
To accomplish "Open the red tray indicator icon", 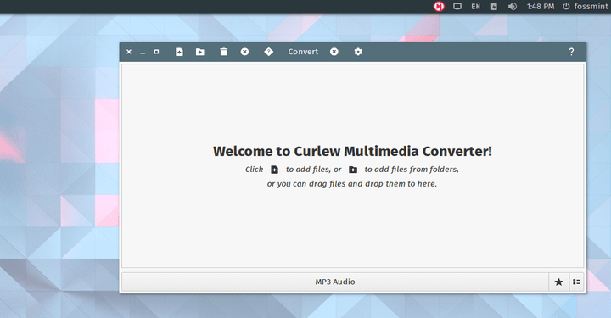I will pyautogui.click(x=439, y=7).
